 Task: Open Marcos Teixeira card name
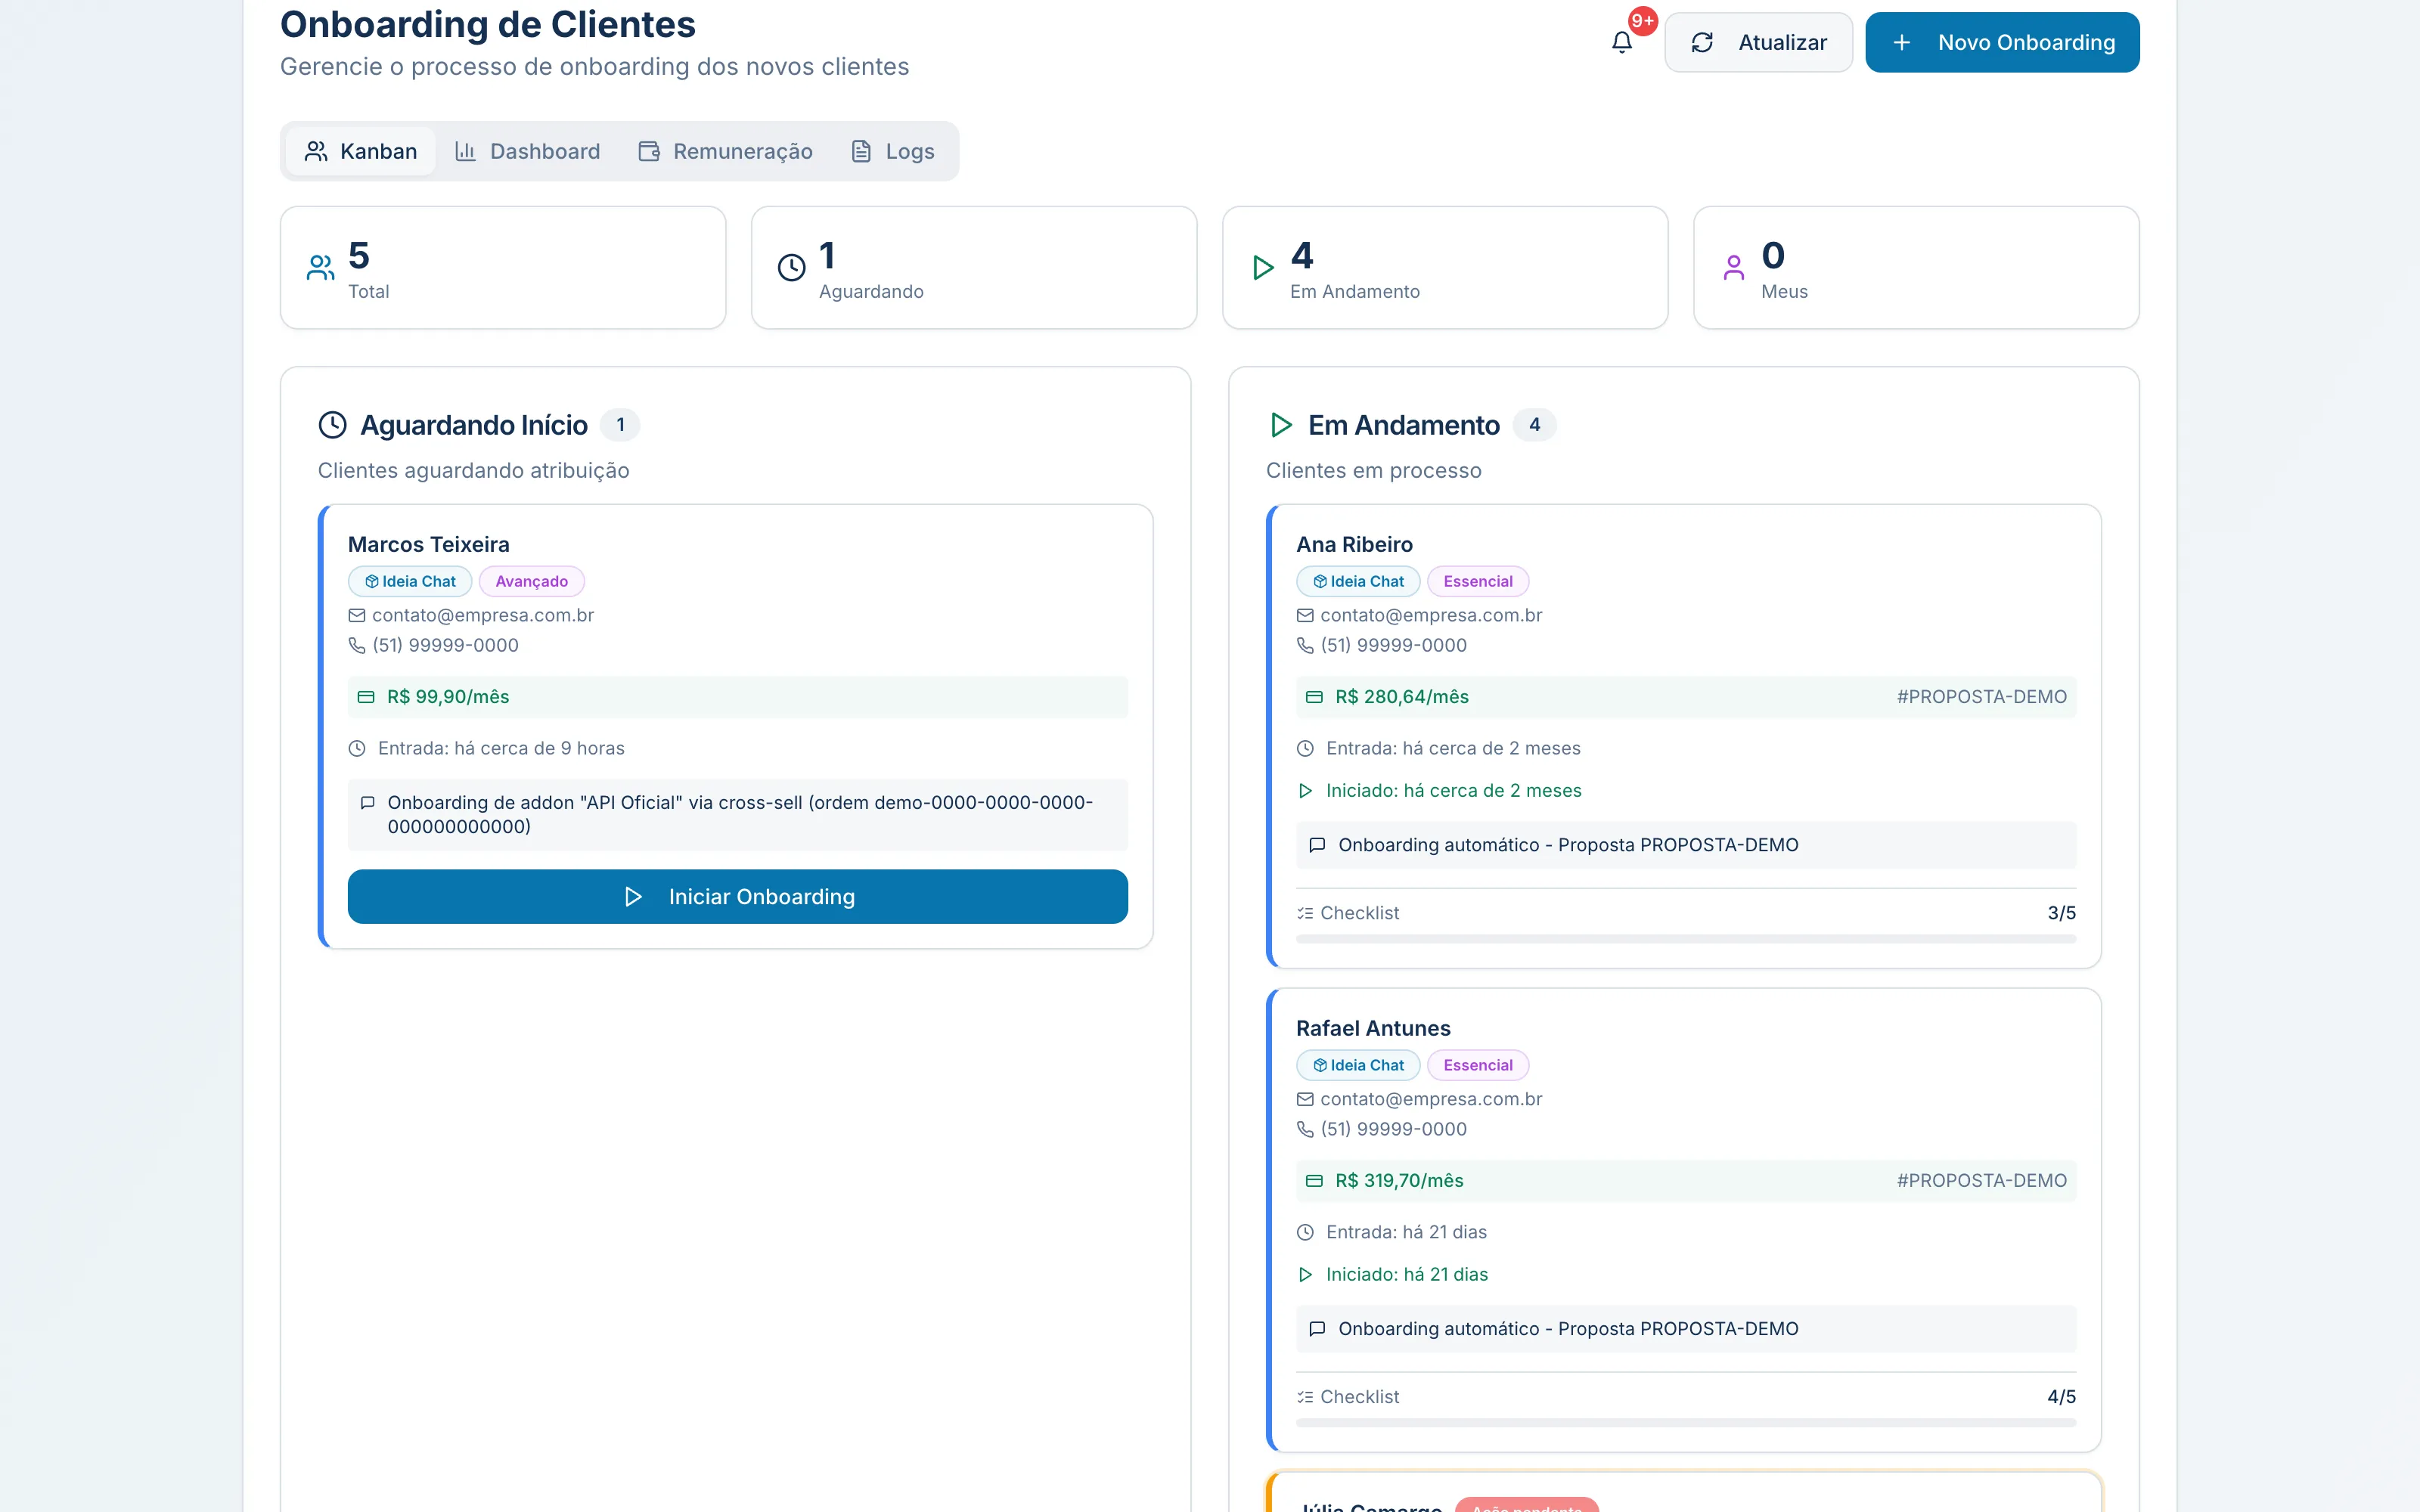coord(428,544)
